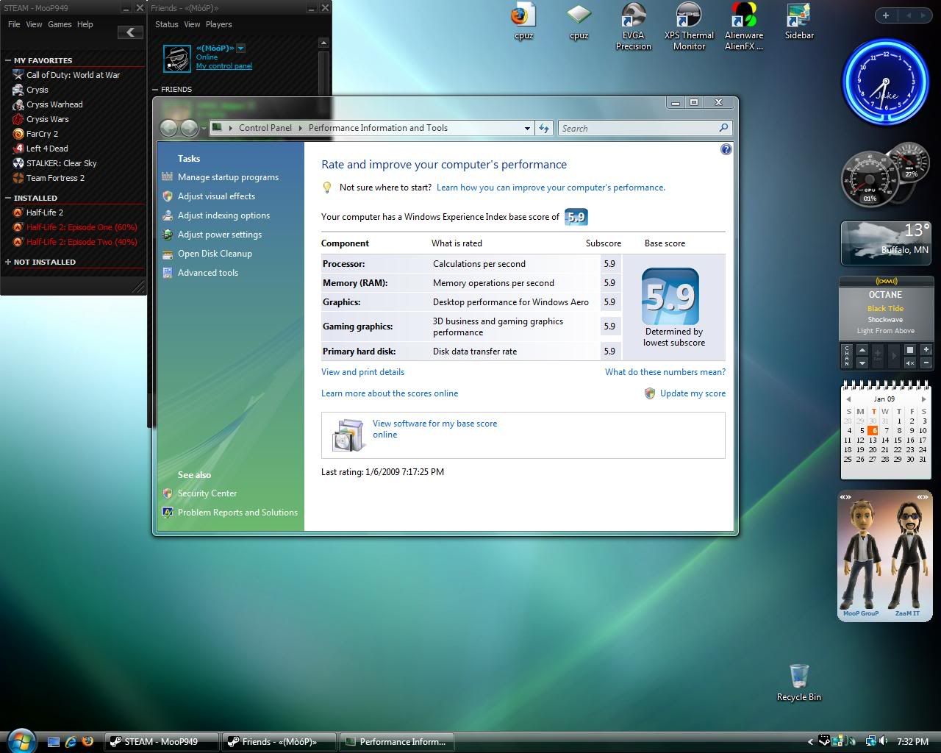Collapse the Installed games group in Steam
This screenshot has height=753, width=941.
point(8,198)
